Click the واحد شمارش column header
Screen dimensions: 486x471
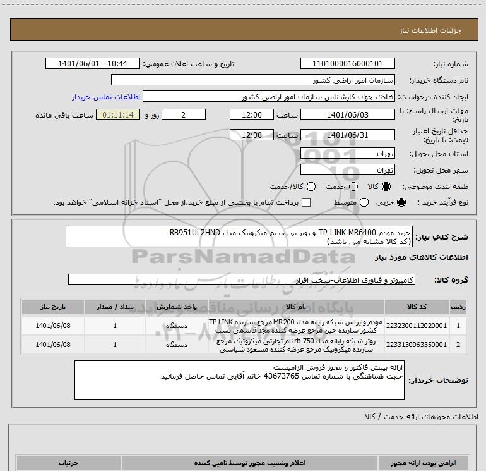tap(177, 307)
